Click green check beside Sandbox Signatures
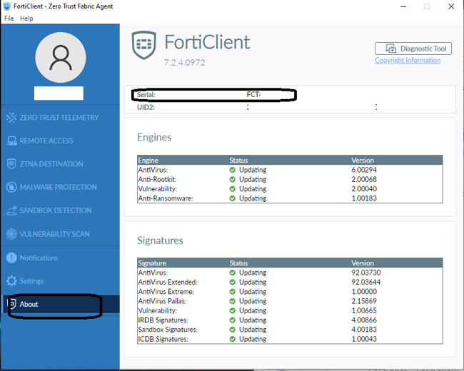This screenshot has height=371, width=464. tap(232, 330)
